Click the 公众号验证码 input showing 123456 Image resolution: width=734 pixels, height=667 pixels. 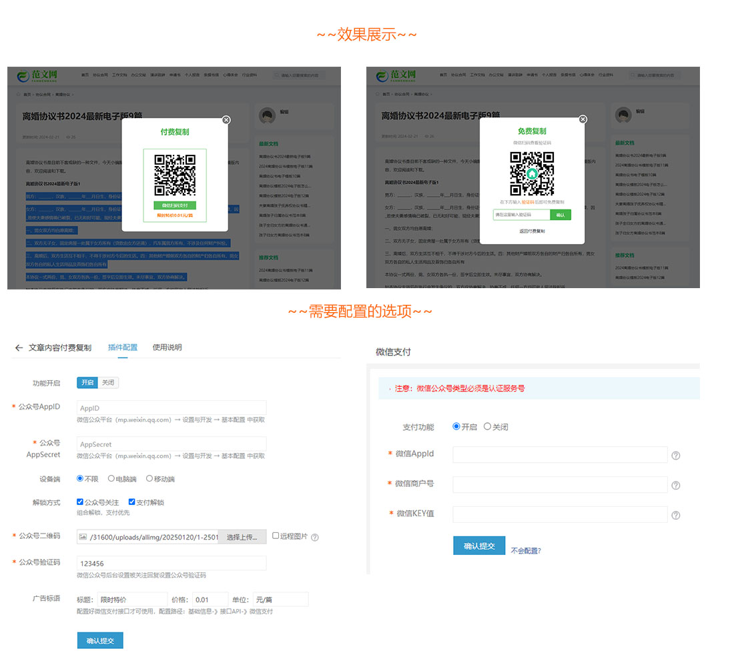171,562
